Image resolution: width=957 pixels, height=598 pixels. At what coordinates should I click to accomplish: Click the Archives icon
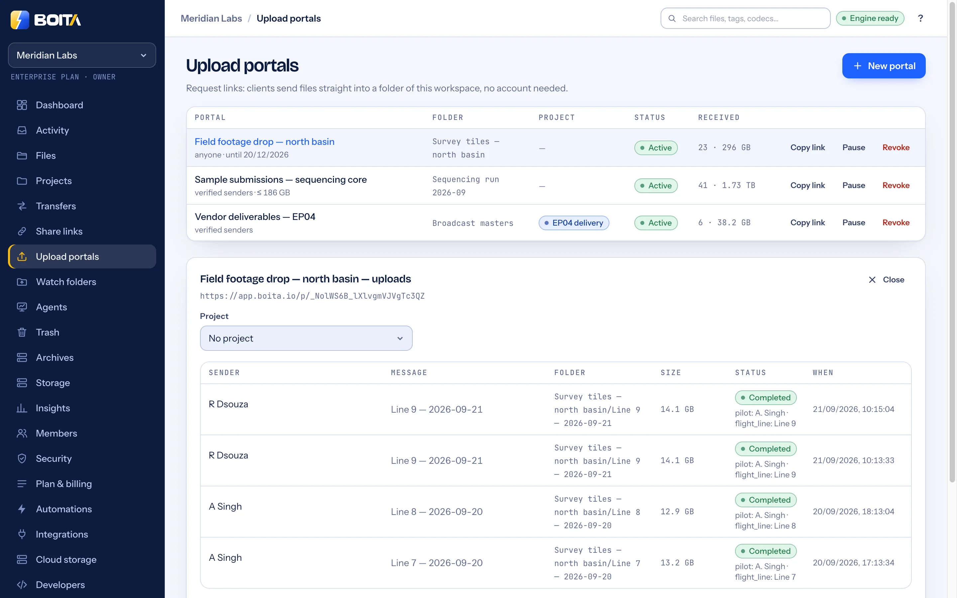coord(22,357)
